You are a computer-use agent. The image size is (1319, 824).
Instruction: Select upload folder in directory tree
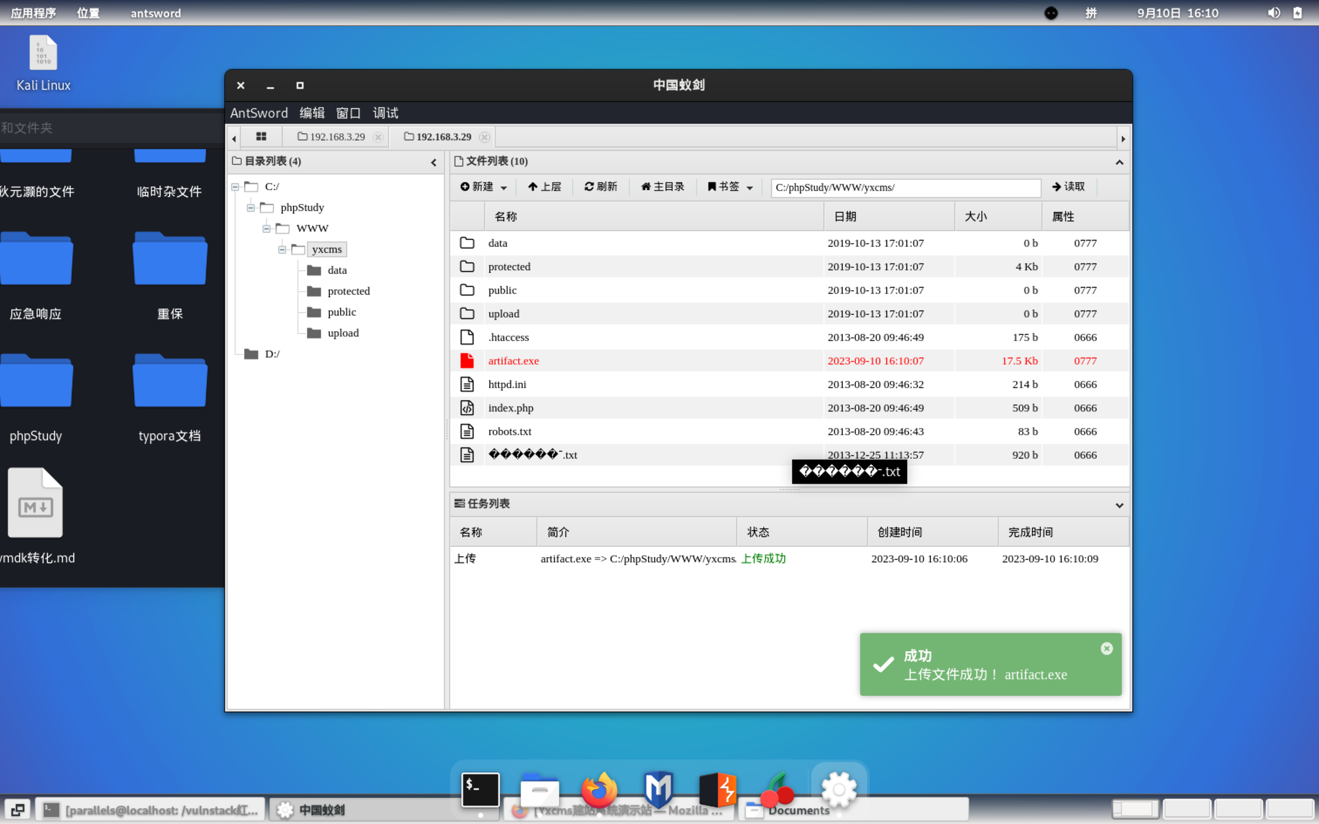pos(343,333)
